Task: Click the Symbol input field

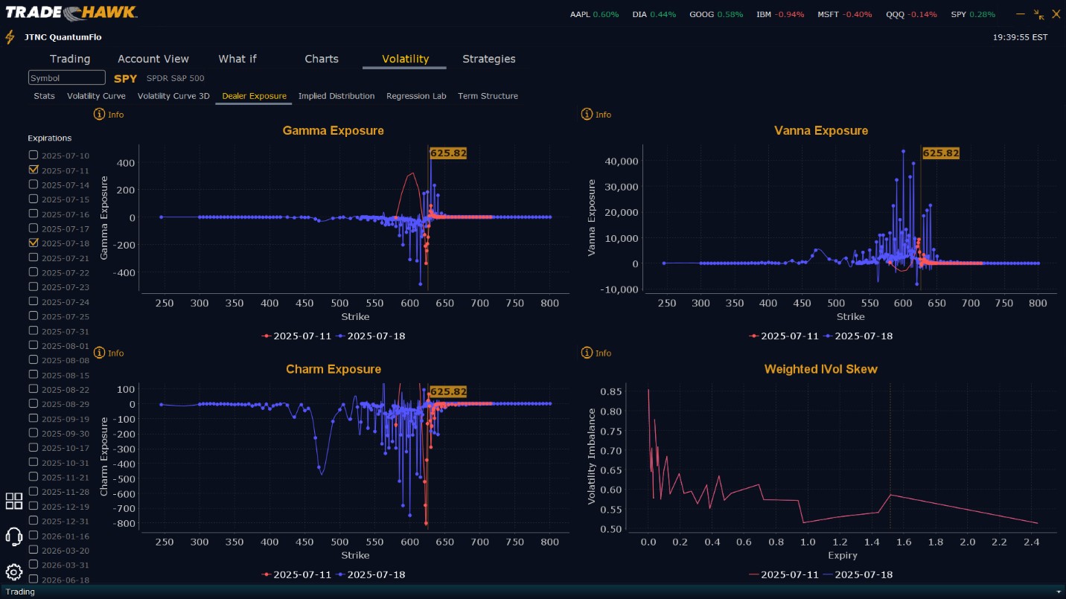Action: [x=67, y=78]
